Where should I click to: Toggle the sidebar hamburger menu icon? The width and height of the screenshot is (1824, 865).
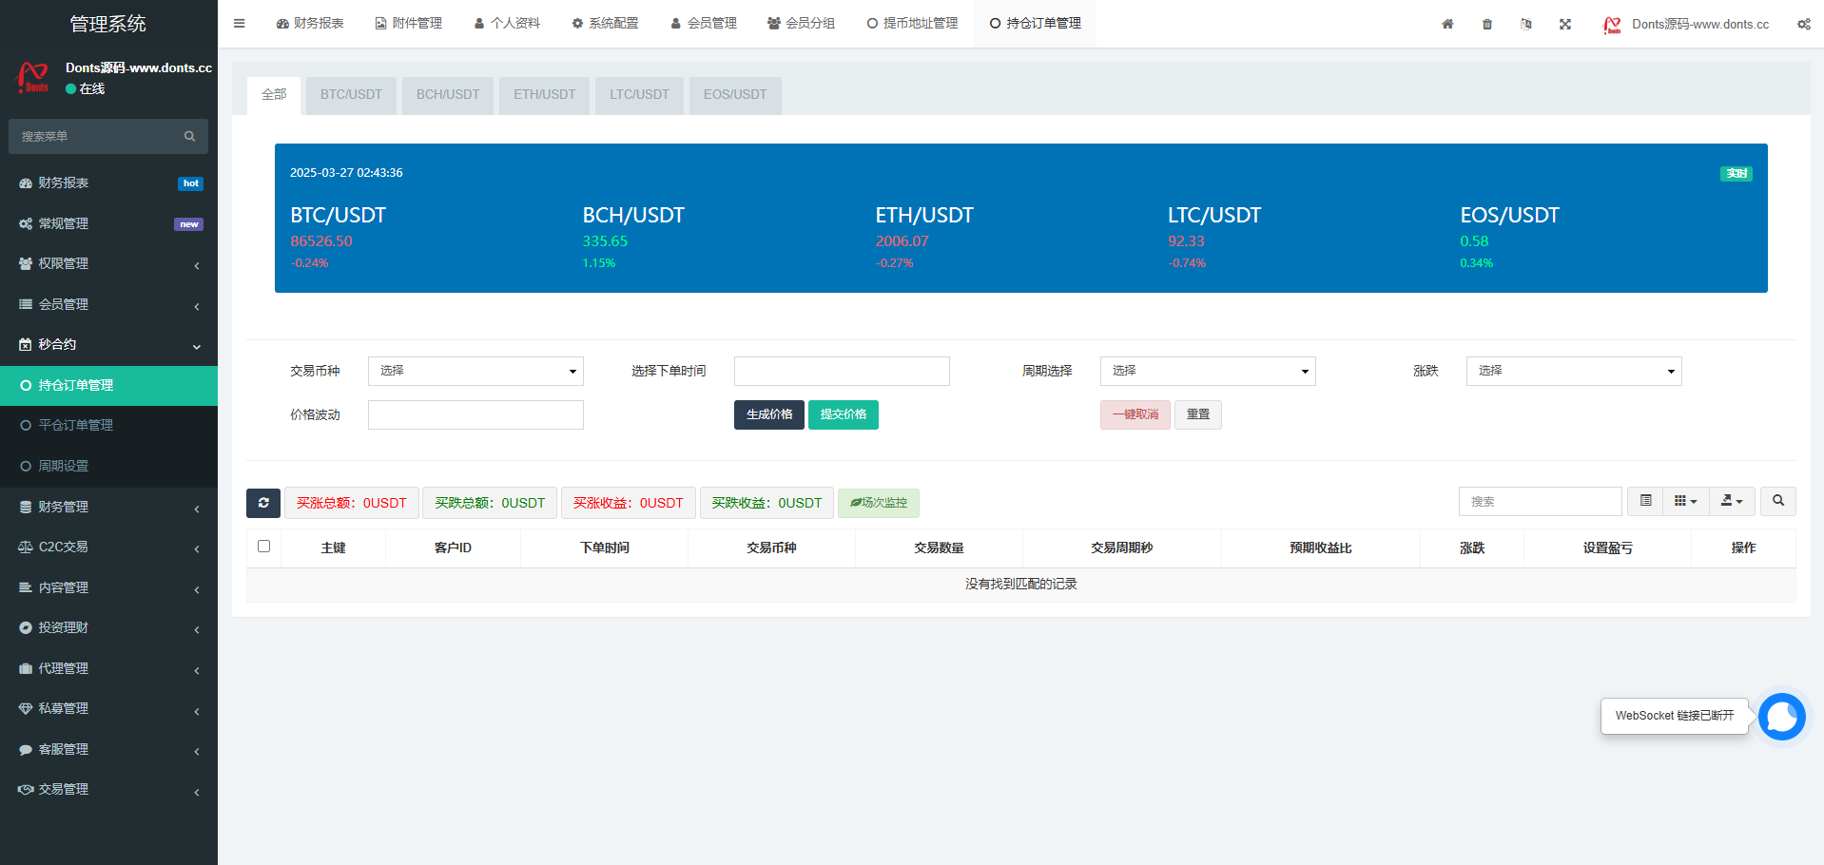coord(240,24)
